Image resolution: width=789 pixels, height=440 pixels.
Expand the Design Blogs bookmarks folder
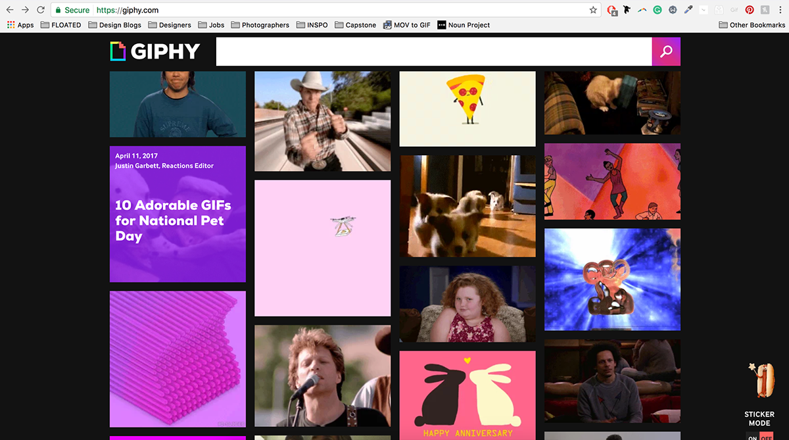[x=114, y=25]
